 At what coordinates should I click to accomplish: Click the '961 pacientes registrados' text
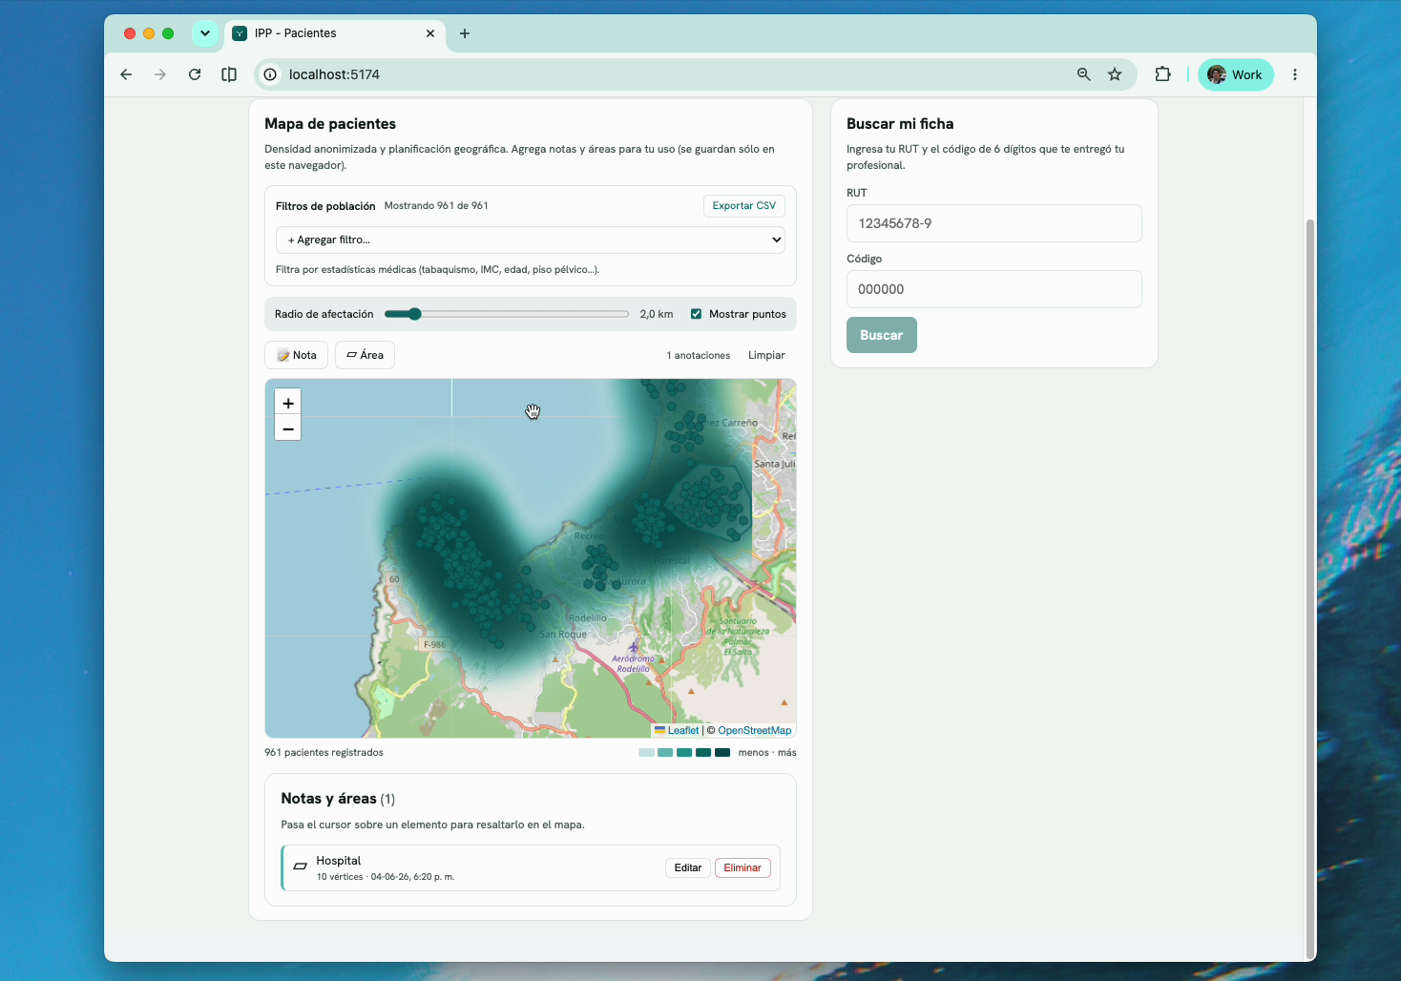coord(324,753)
